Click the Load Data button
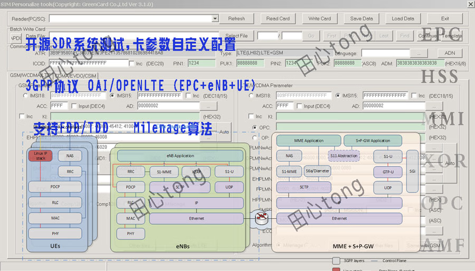 403,18
